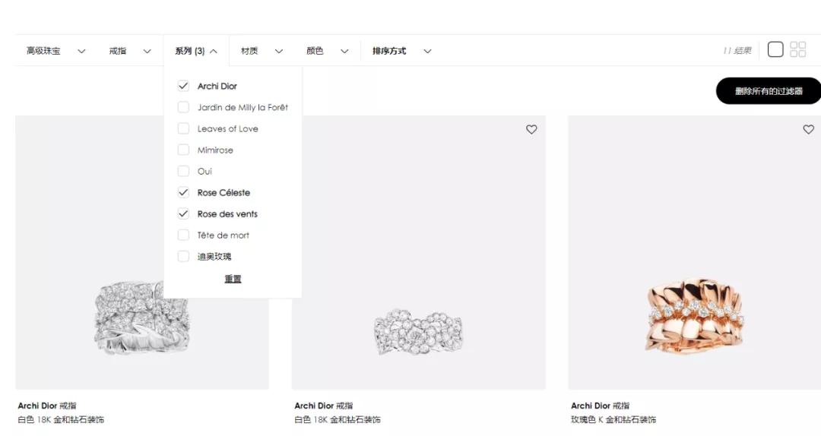821x436 pixels.
Task: Open middle Archi Dior 戒指 product title
Action: (324, 406)
